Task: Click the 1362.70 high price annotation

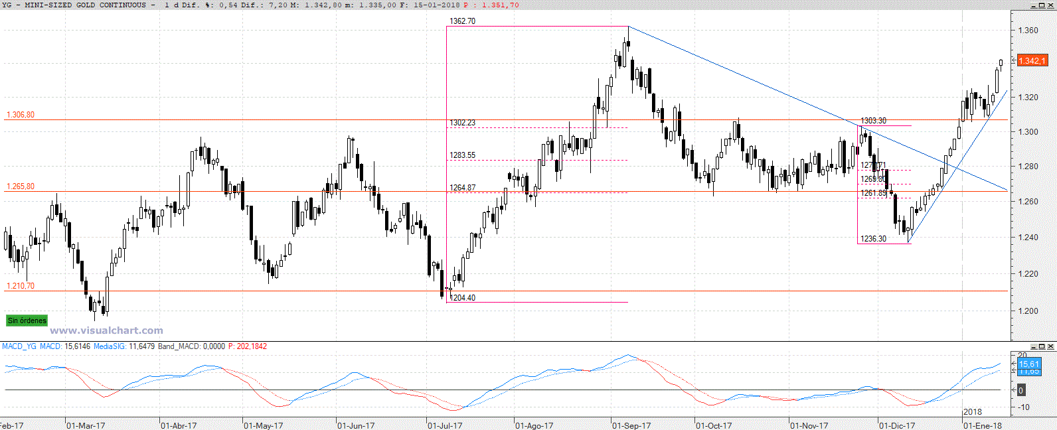Action: [462, 21]
